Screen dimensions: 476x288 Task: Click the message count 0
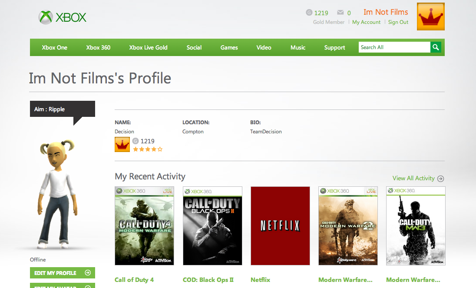(x=349, y=13)
